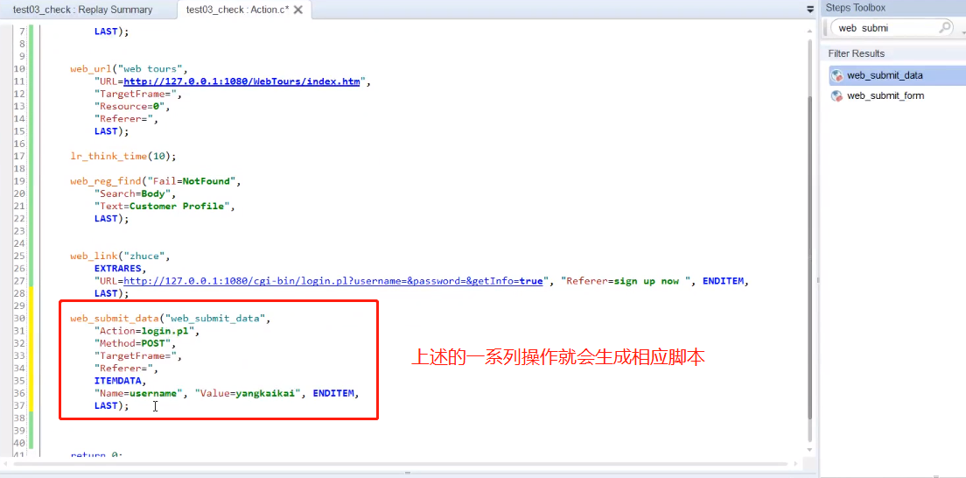Open the open-documents list arrow above editor

point(810,10)
